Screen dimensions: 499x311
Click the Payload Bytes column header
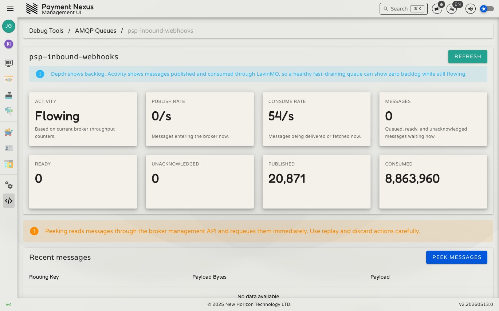(x=209, y=277)
